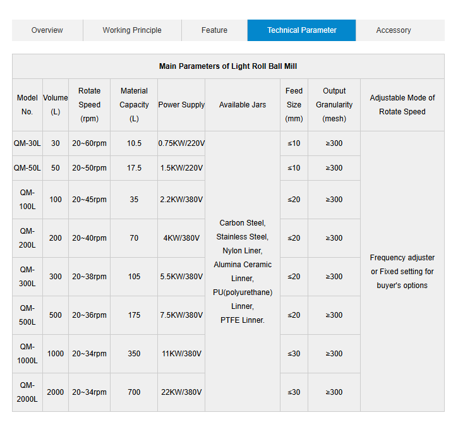This screenshot has width=470, height=434.
Task: Open the Overview tab
Action: (x=47, y=30)
